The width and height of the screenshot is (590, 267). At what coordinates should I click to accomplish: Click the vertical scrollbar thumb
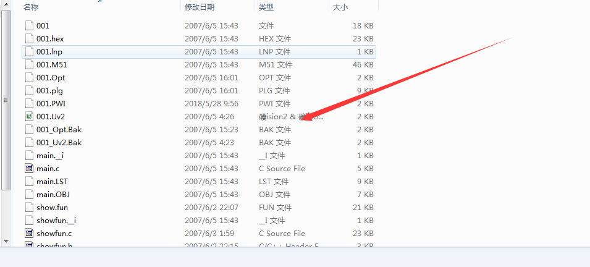point(6,100)
